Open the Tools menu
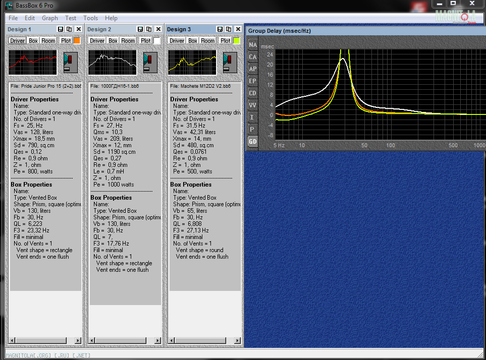The height and width of the screenshot is (360, 486). (91, 18)
